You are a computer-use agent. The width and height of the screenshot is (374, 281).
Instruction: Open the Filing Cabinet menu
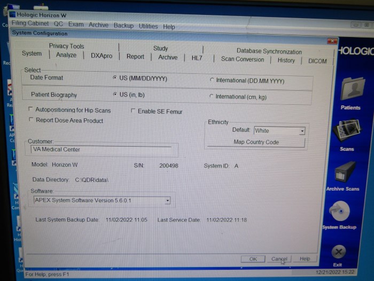[30, 24]
